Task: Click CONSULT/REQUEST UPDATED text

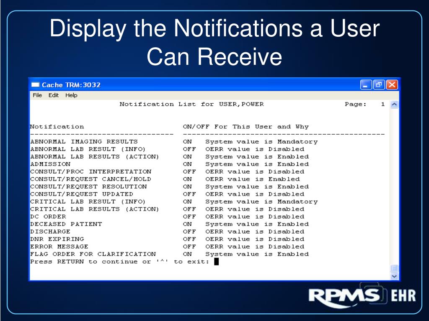Action: (x=82, y=194)
